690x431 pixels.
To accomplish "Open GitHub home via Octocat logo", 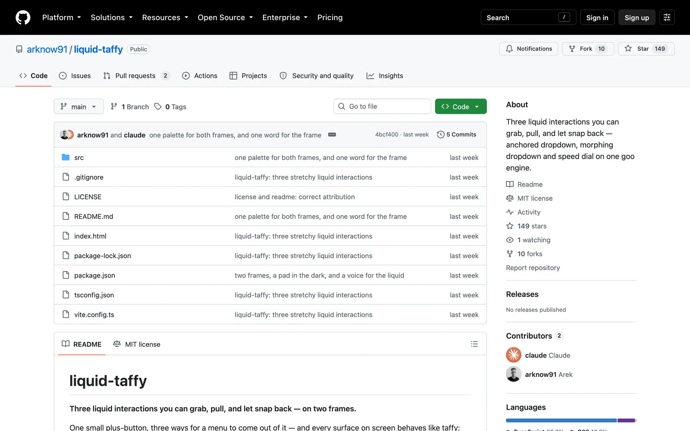I will (x=23, y=18).
